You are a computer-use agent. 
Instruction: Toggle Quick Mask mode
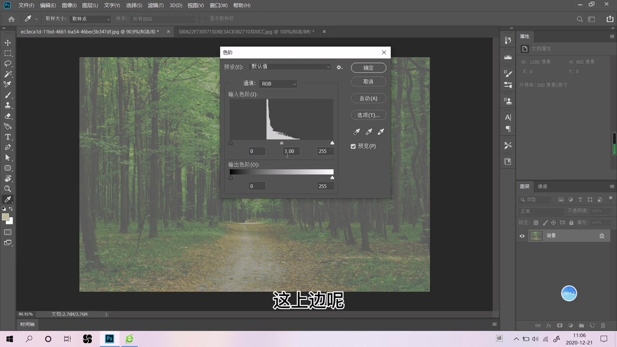coord(8,232)
